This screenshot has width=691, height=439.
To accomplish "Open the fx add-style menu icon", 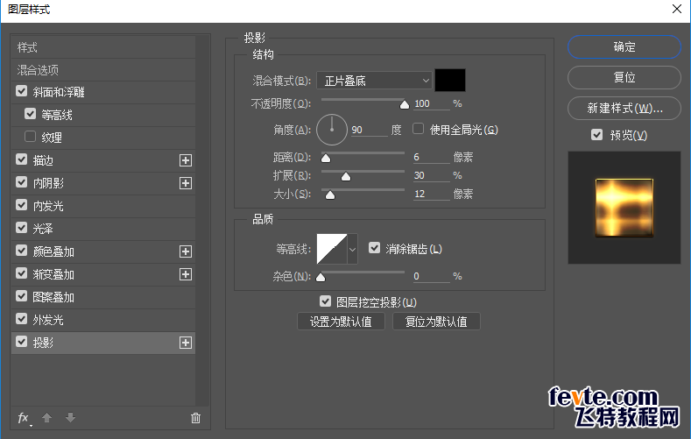I will tap(24, 418).
